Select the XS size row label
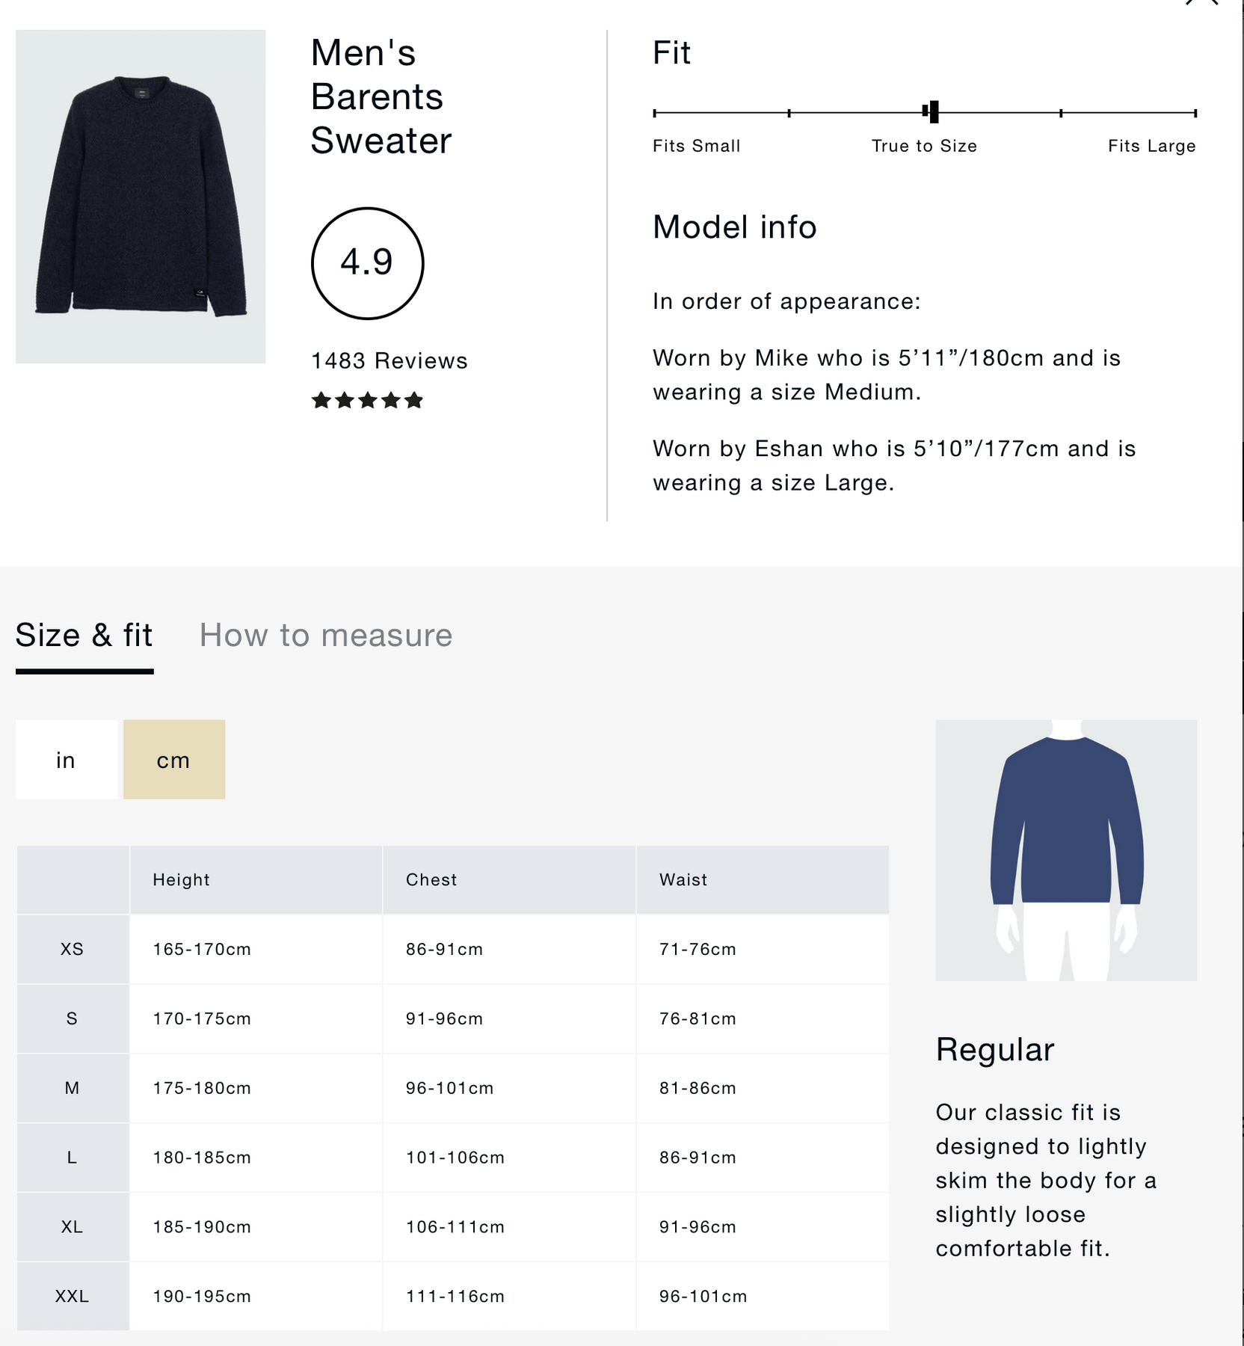1244x1346 pixels. 72,950
